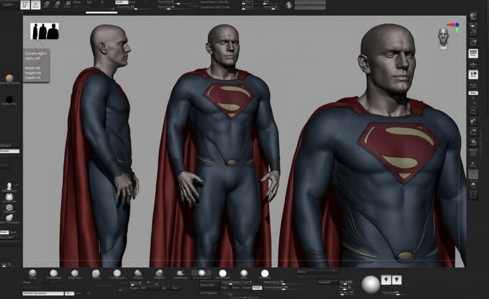The image size is (489, 299).
Task: Click the round logo icon in top bar
Action: point(289,5)
